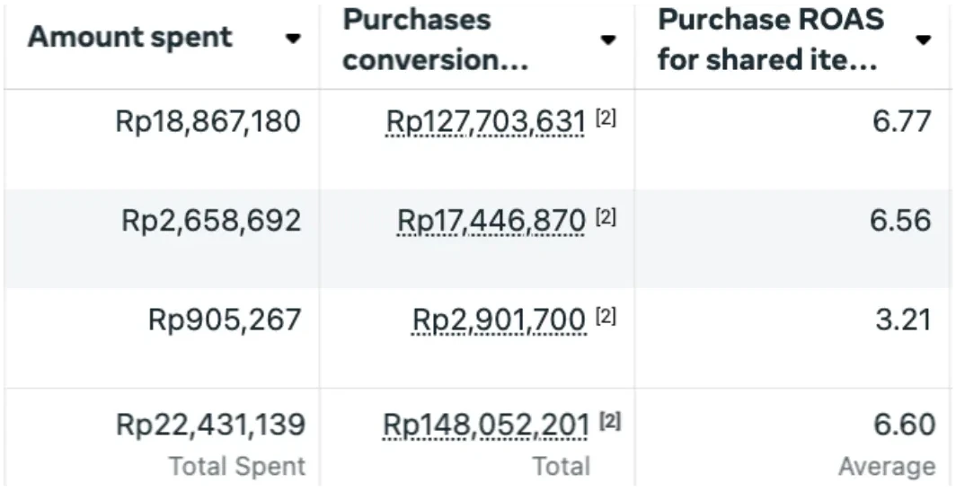Click footnote [2] next to Rp17,446,870
Image resolution: width=956 pixels, height=491 pixels.
click(606, 218)
